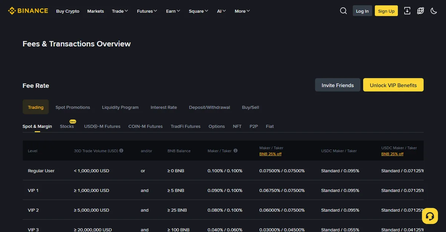Open the language globe icon
This screenshot has height=232, width=446.
pyautogui.click(x=420, y=11)
